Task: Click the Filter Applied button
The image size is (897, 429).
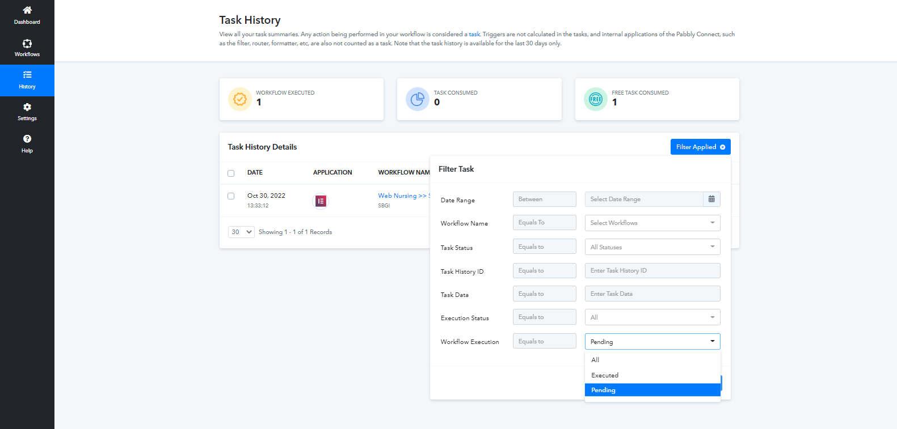Action: click(700, 147)
